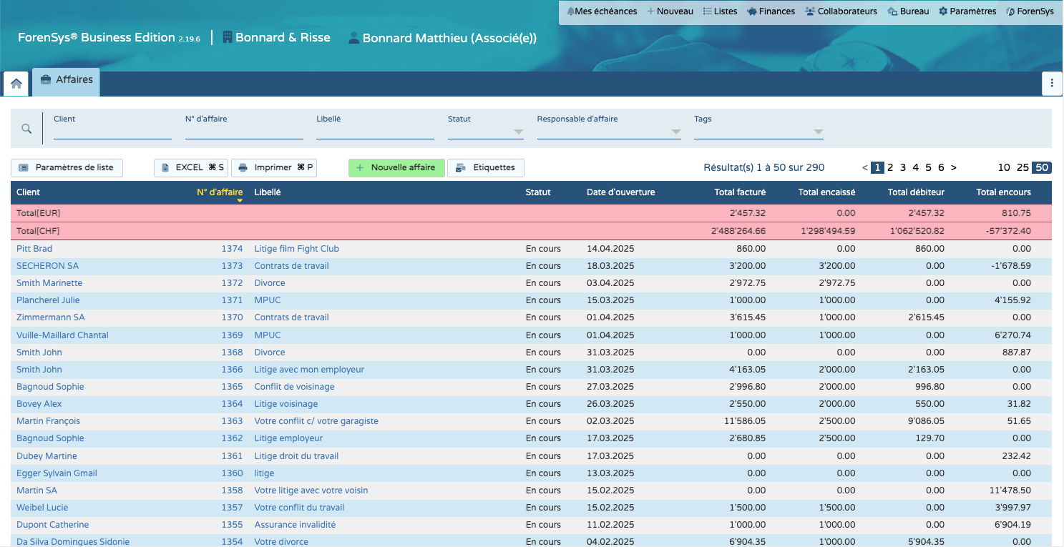Click the Client filter input field
Viewport: 1064px width, 547px height.
click(112, 132)
